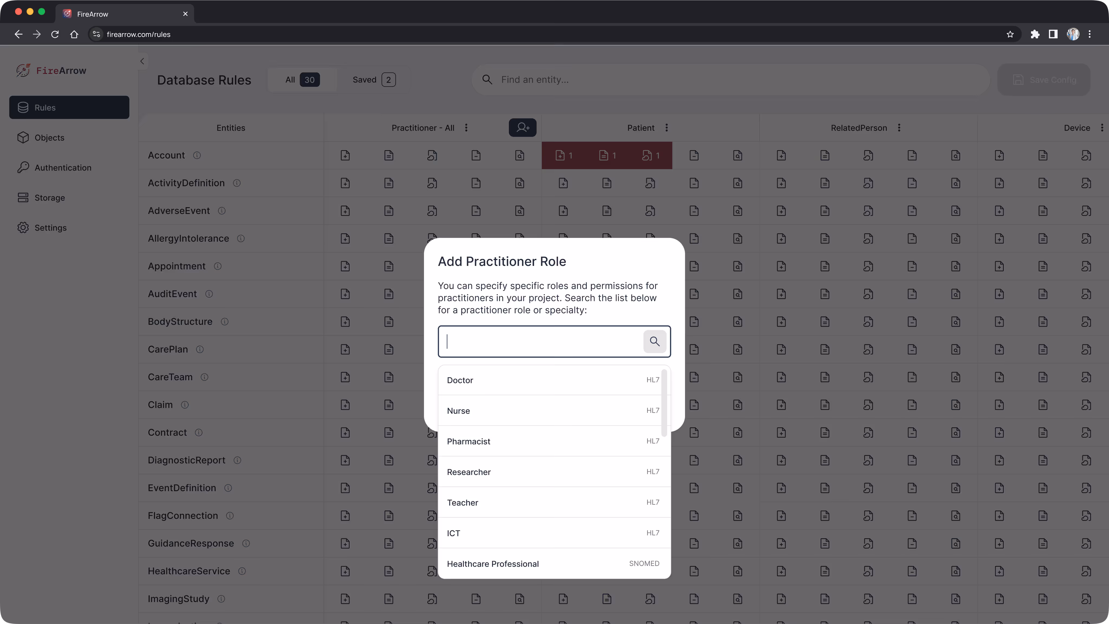Select ICT from the role list

click(554, 533)
